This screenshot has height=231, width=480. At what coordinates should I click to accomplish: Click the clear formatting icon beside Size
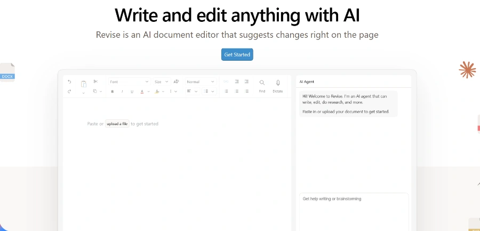[x=177, y=81]
